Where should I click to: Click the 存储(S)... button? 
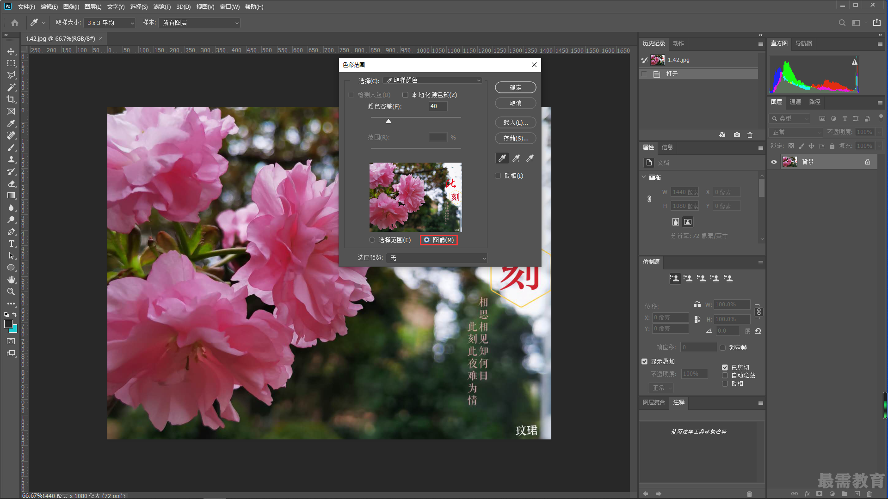(516, 138)
